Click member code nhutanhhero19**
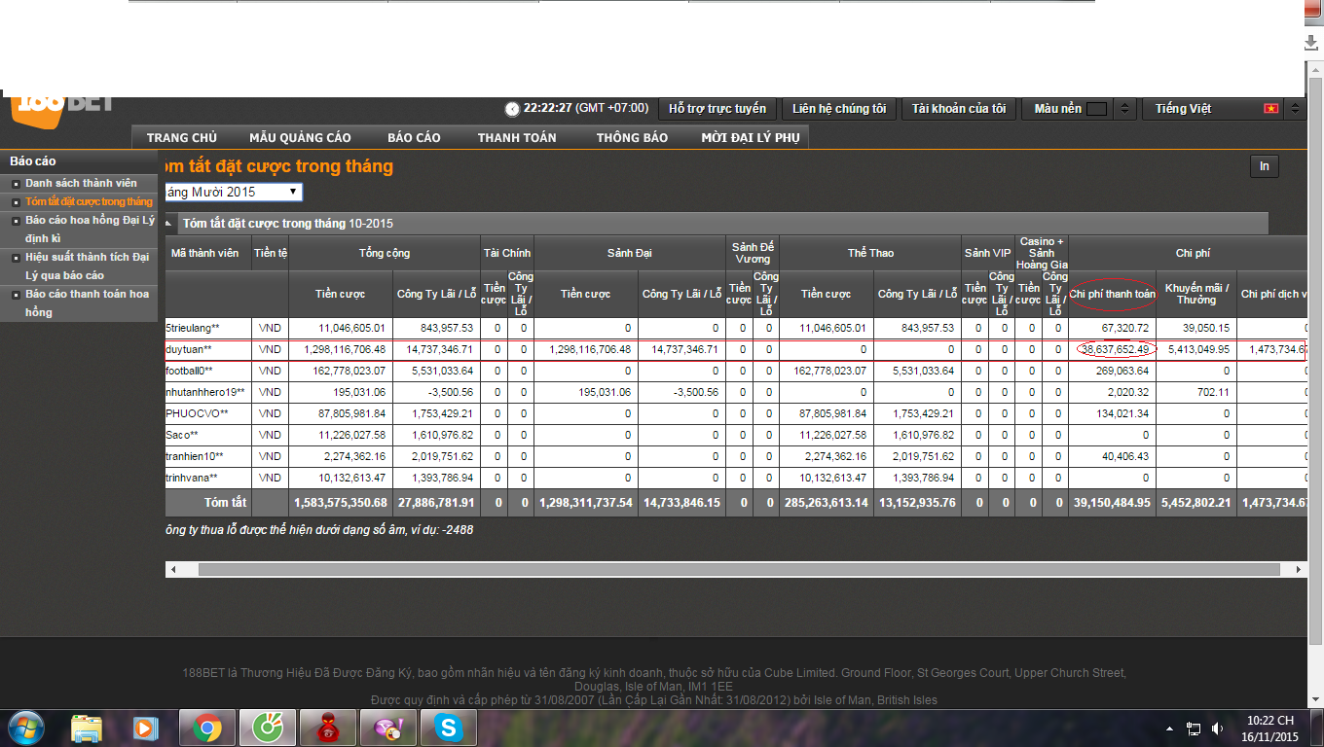 click(x=205, y=393)
